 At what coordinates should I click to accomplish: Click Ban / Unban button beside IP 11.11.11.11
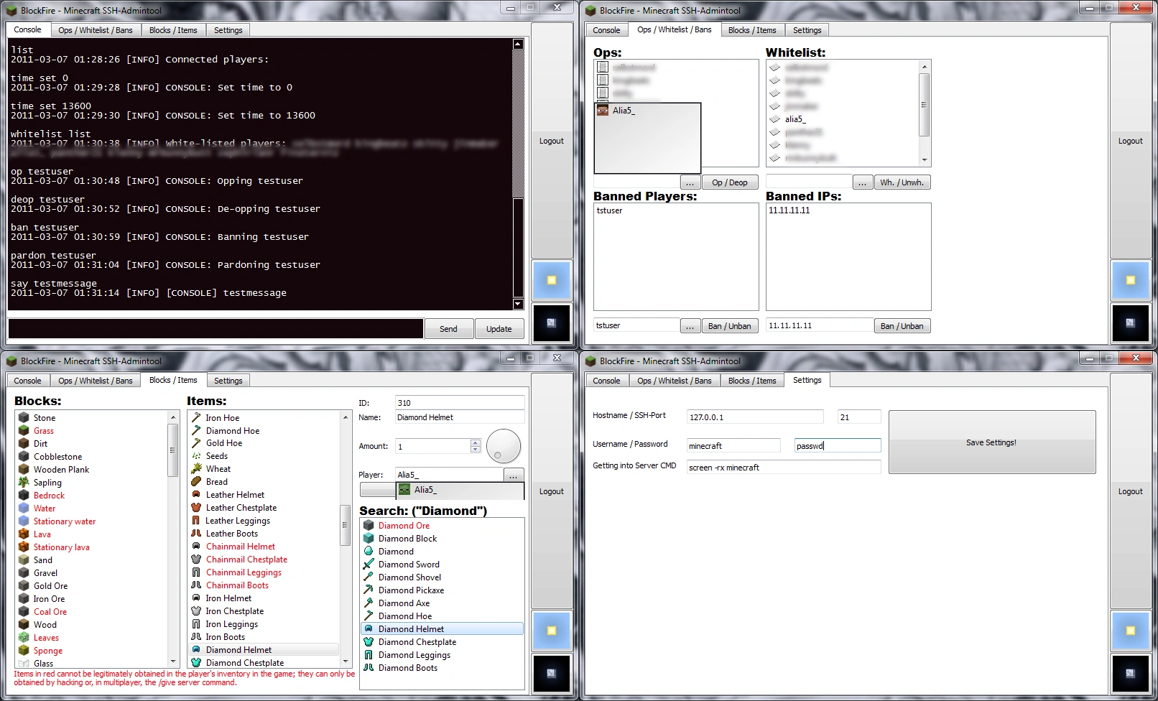pos(902,326)
